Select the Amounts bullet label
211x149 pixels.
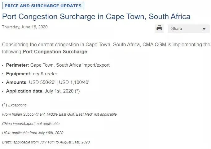(x=17, y=82)
